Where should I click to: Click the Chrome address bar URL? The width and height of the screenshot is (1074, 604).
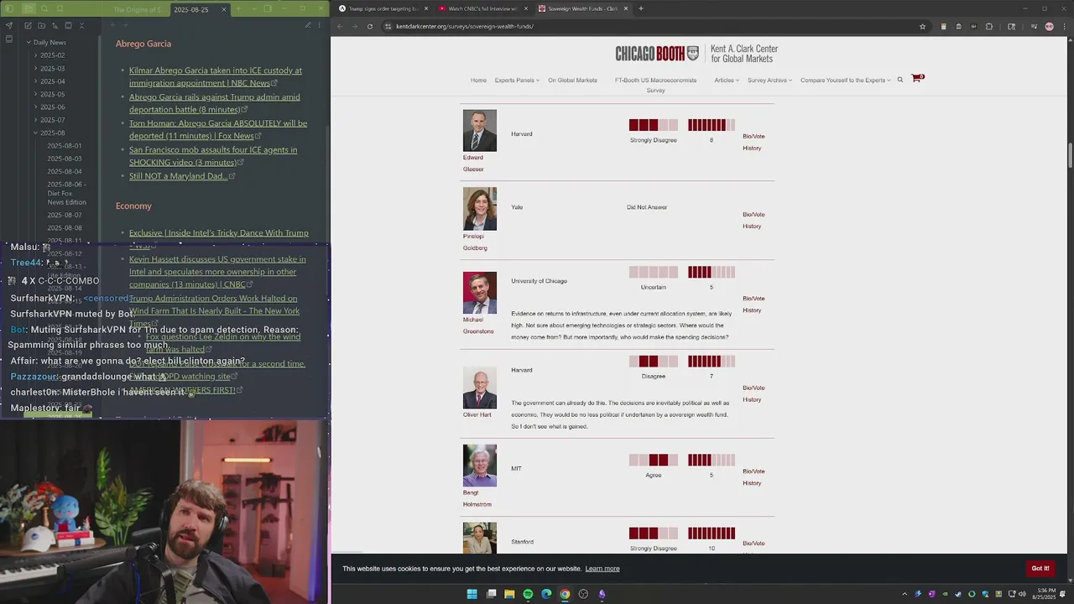tap(465, 26)
